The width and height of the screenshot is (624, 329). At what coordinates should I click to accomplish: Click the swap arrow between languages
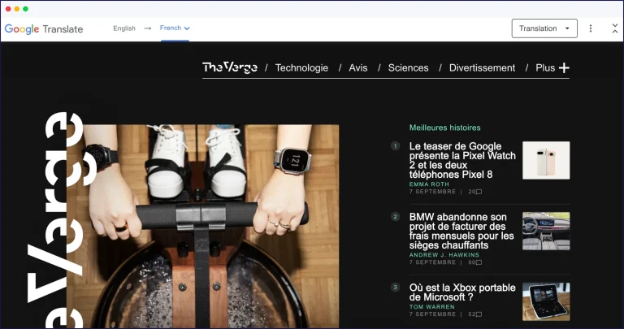pyautogui.click(x=148, y=28)
